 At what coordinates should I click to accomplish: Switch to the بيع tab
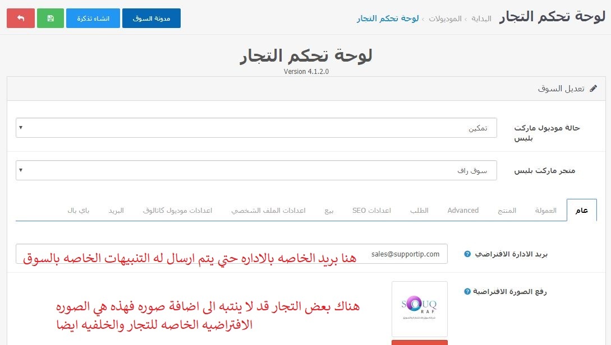pyautogui.click(x=329, y=211)
